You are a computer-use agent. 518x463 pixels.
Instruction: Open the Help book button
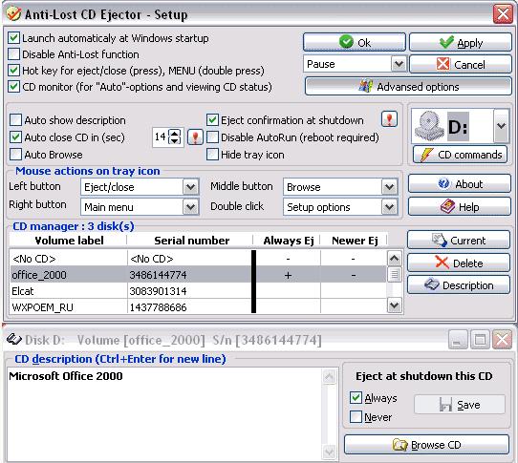[x=460, y=206]
